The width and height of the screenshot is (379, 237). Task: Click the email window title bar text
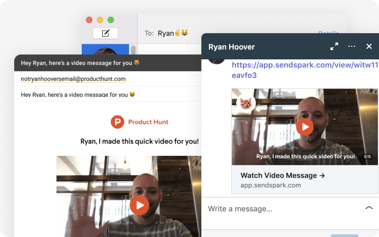[x=80, y=63]
